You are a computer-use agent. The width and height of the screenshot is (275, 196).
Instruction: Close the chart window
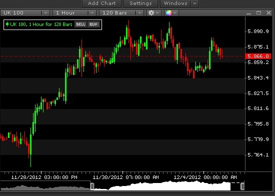tap(268, 13)
